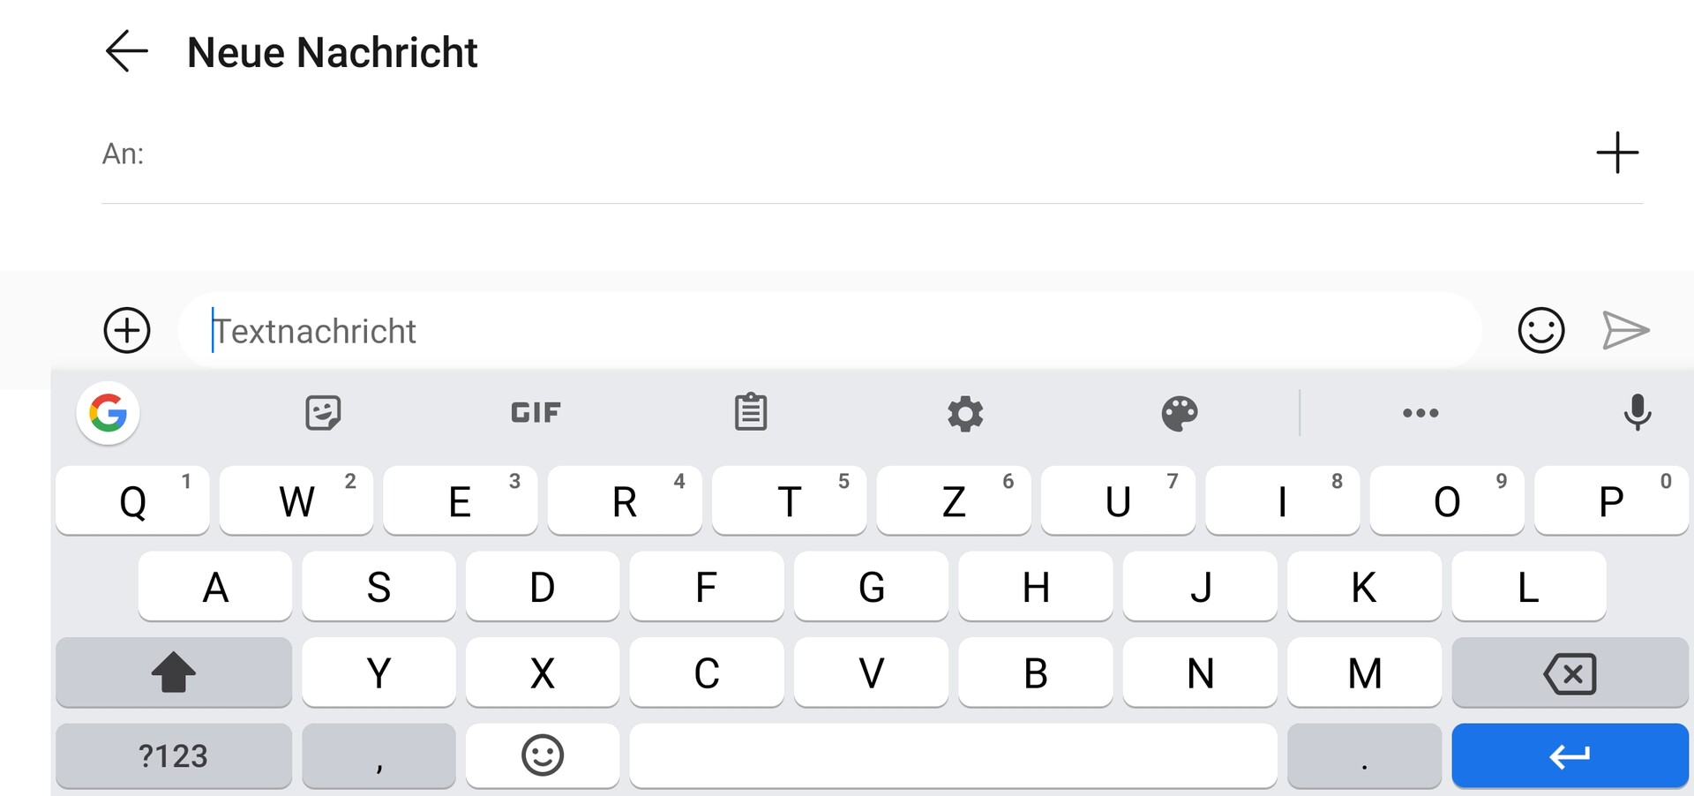Open the emoji keyboard key beside the comma
Viewport: 1694px width, 796px height.
click(x=543, y=756)
